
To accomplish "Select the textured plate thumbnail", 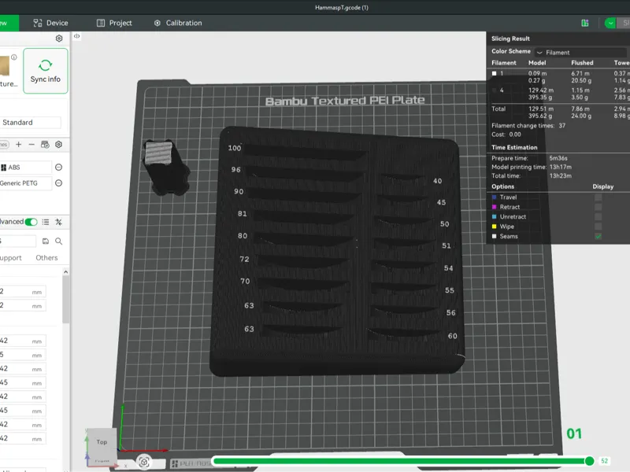I will [x=5, y=66].
